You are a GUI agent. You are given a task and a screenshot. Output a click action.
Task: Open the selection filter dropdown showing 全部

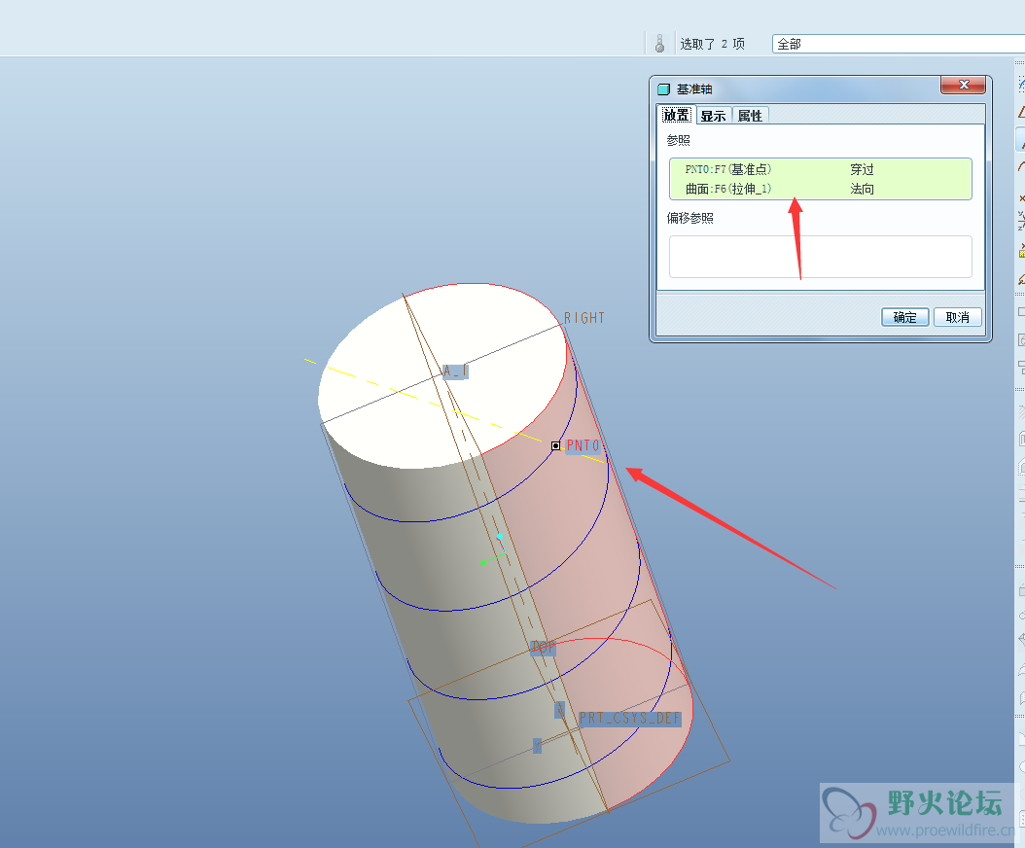pos(899,44)
